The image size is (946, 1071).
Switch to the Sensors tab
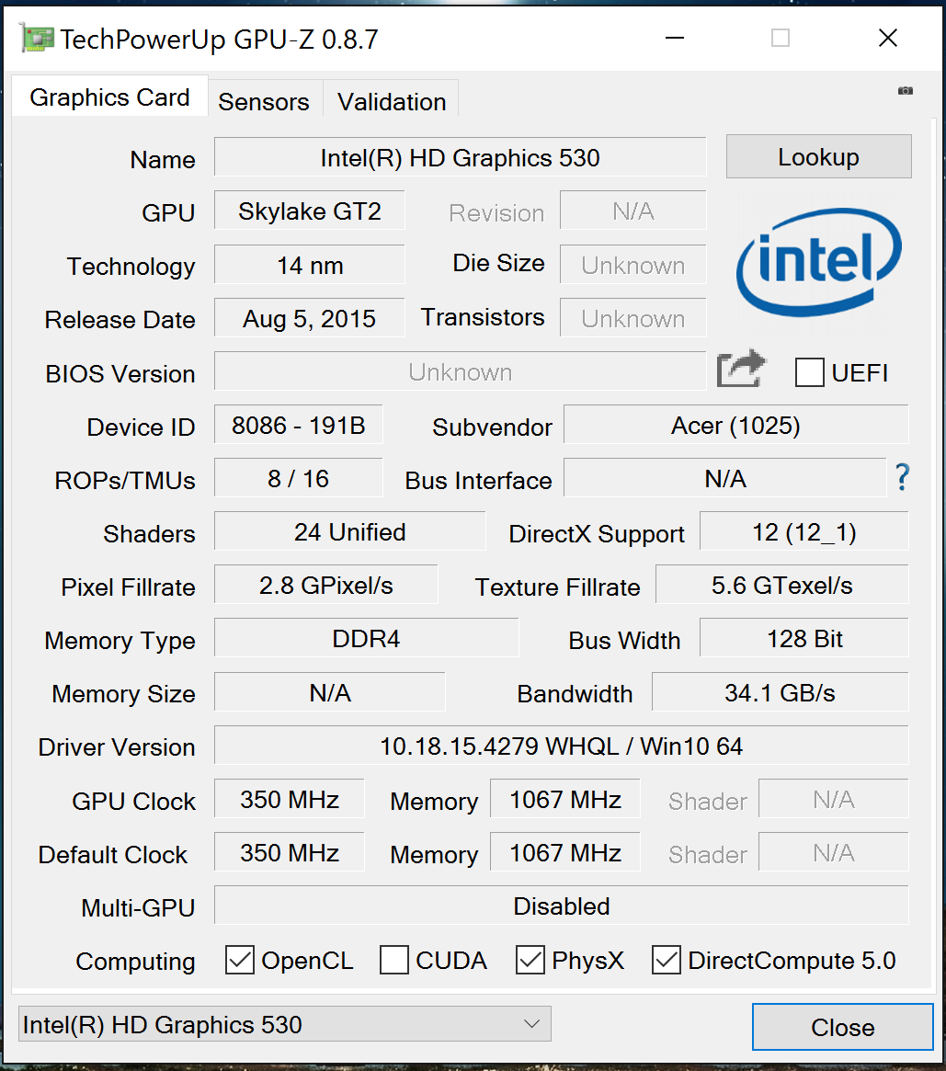tap(264, 101)
